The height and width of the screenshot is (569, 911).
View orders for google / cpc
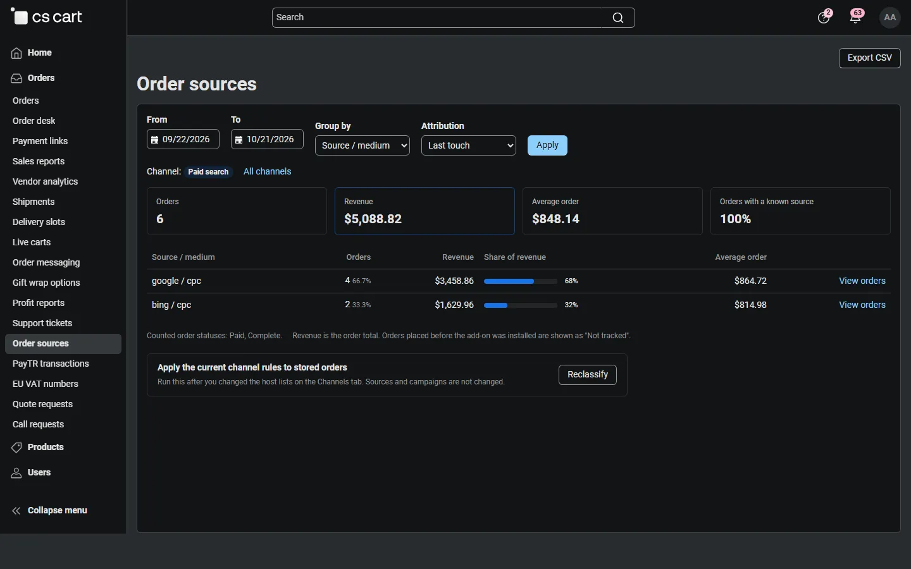(862, 281)
